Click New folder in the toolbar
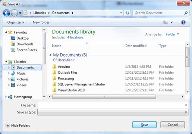This screenshot has width=192, height=134. click(41, 22)
